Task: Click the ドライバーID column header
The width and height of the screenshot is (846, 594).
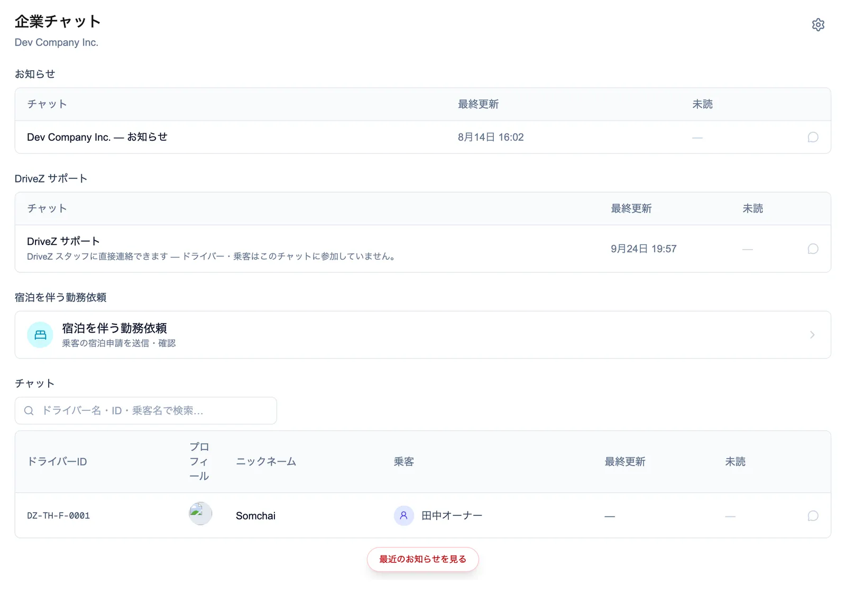Action: pyautogui.click(x=57, y=462)
